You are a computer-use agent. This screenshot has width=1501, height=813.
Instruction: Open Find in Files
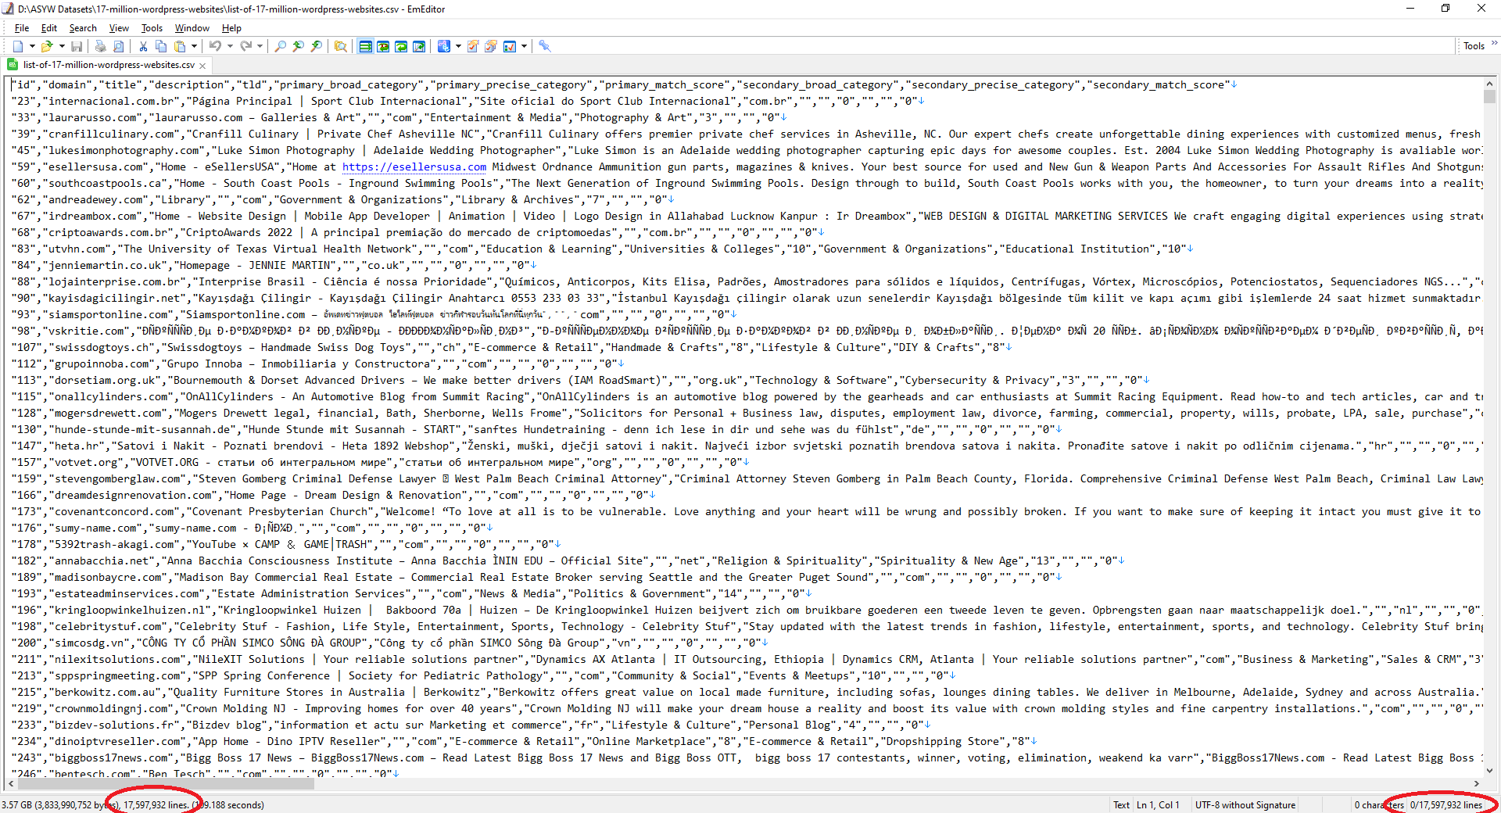point(340,46)
